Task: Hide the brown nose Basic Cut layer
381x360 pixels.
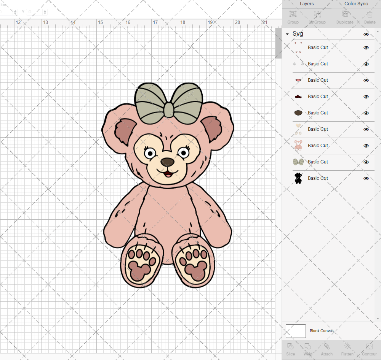Action: [x=366, y=113]
